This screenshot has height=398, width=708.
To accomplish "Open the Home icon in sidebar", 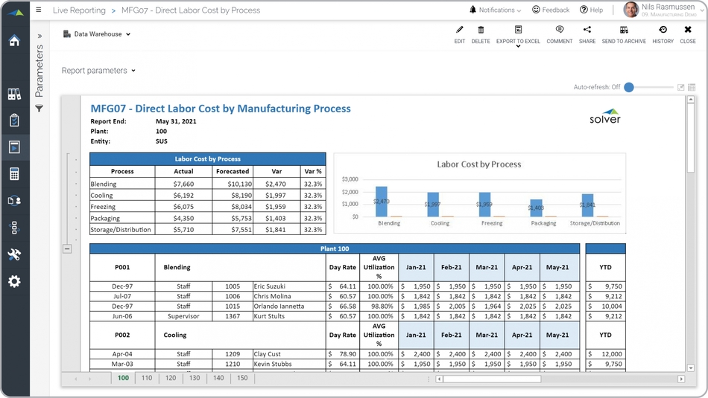I will point(14,40).
